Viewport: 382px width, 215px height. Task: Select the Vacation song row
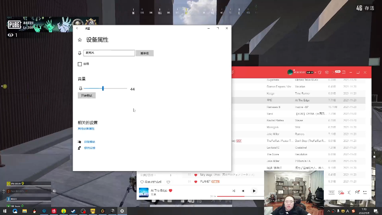tap(298, 86)
